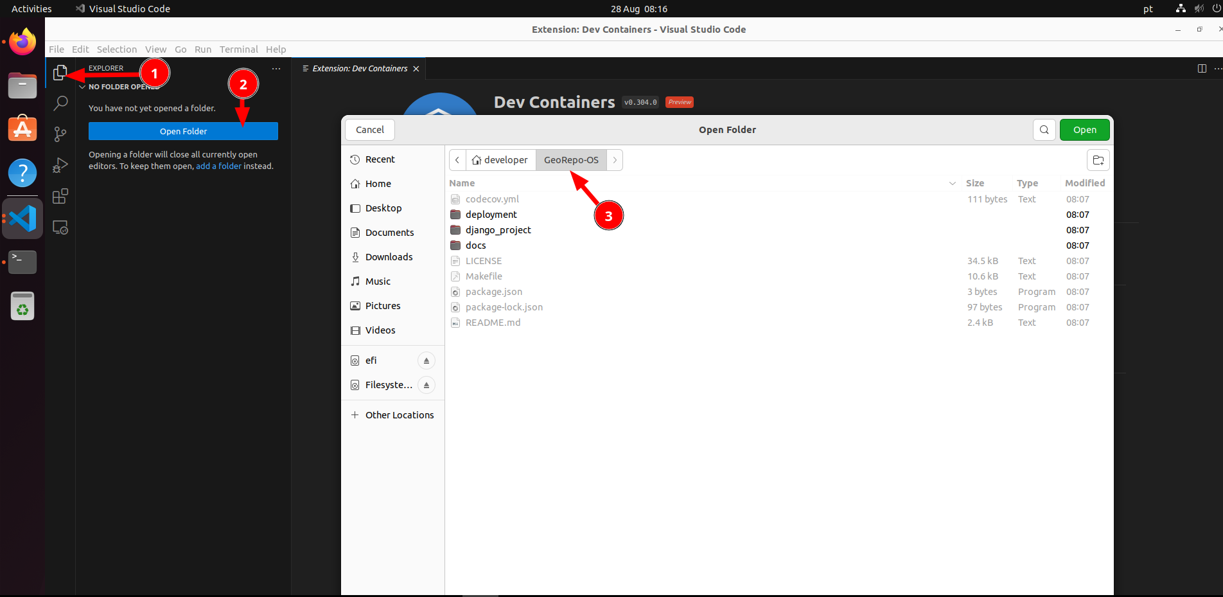Click the split editor right icon
Screen dimensions: 1223x597
pyautogui.click(x=1202, y=69)
